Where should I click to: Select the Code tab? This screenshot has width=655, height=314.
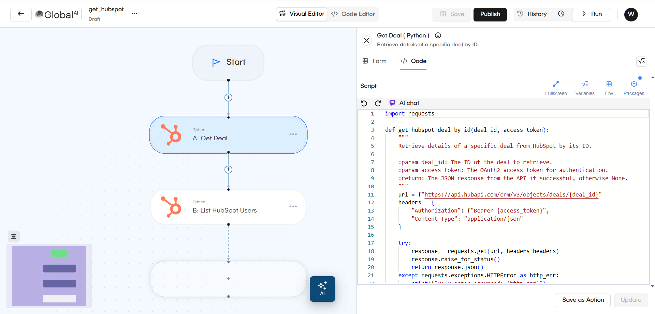tap(413, 61)
